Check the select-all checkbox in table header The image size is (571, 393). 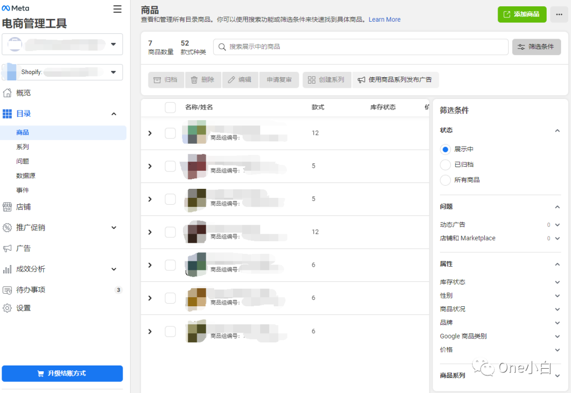170,107
